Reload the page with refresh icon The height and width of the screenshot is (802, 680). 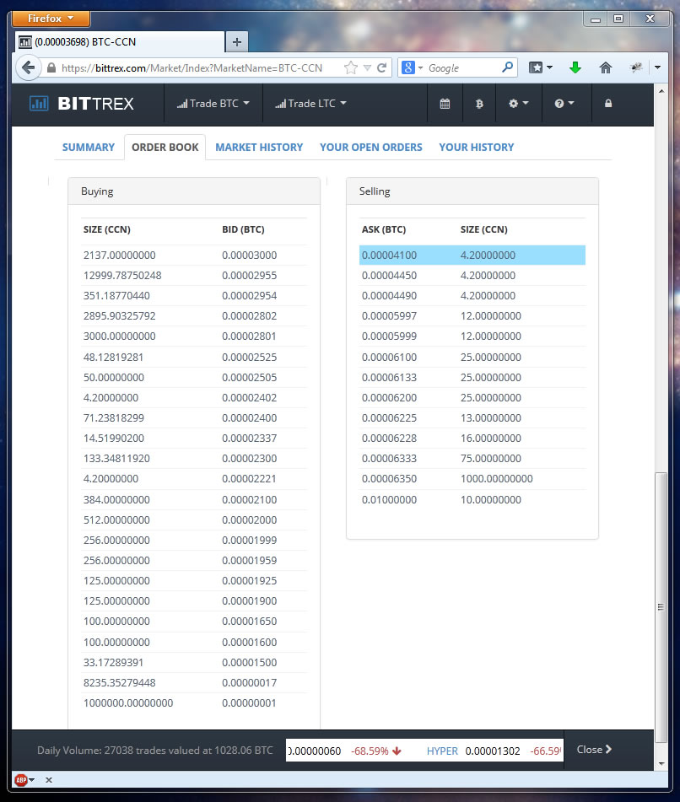[x=381, y=67]
